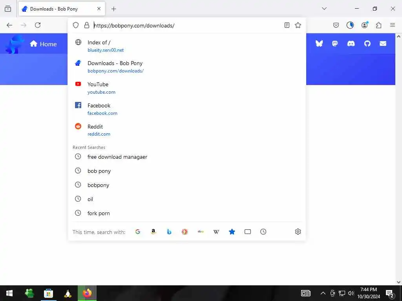The width and height of the screenshot is (402, 301).
Task: Select recent search 'bobpony'
Action: tap(187, 185)
